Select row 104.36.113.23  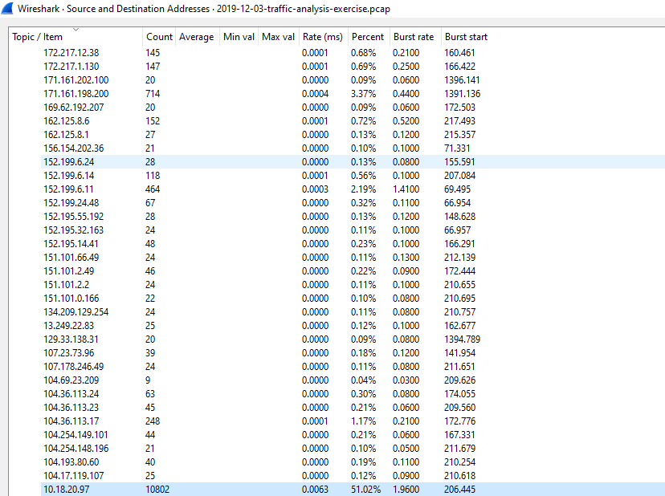pyautogui.click(x=353, y=408)
